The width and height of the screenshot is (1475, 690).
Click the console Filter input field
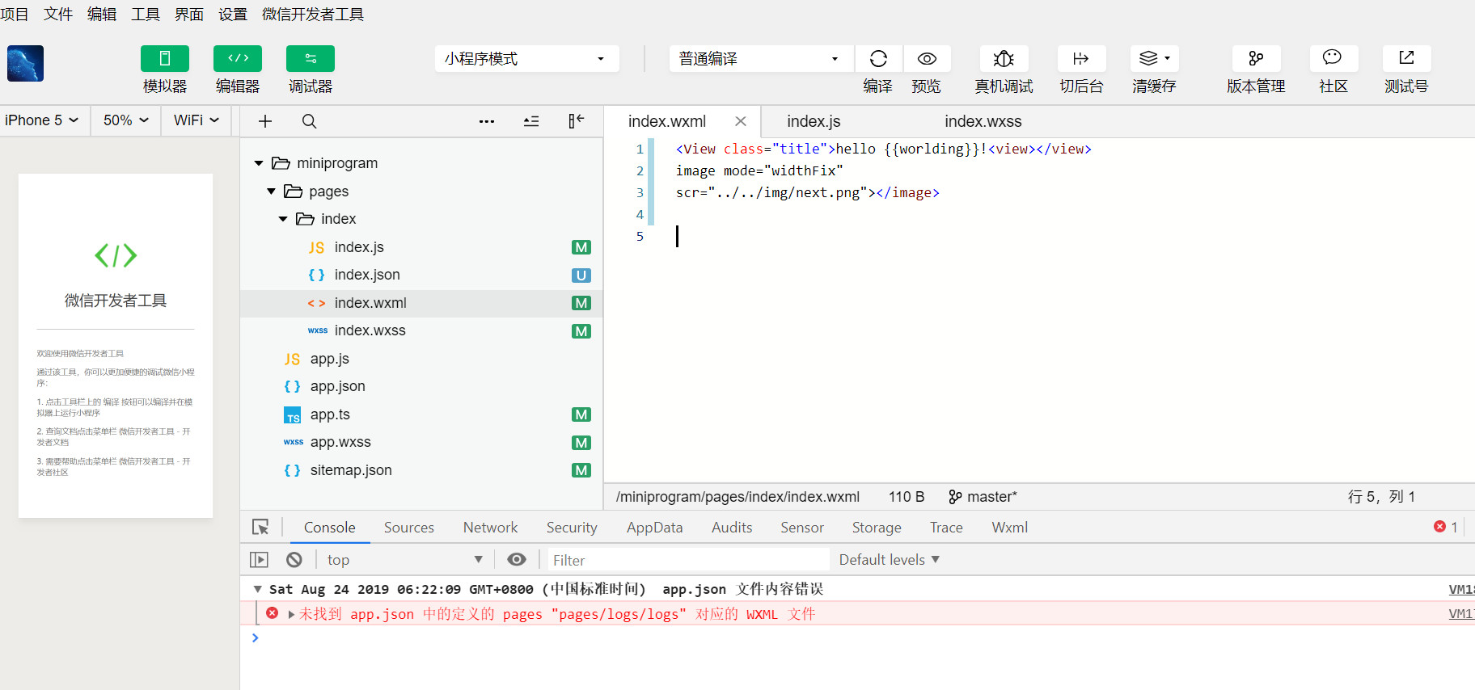click(x=689, y=560)
